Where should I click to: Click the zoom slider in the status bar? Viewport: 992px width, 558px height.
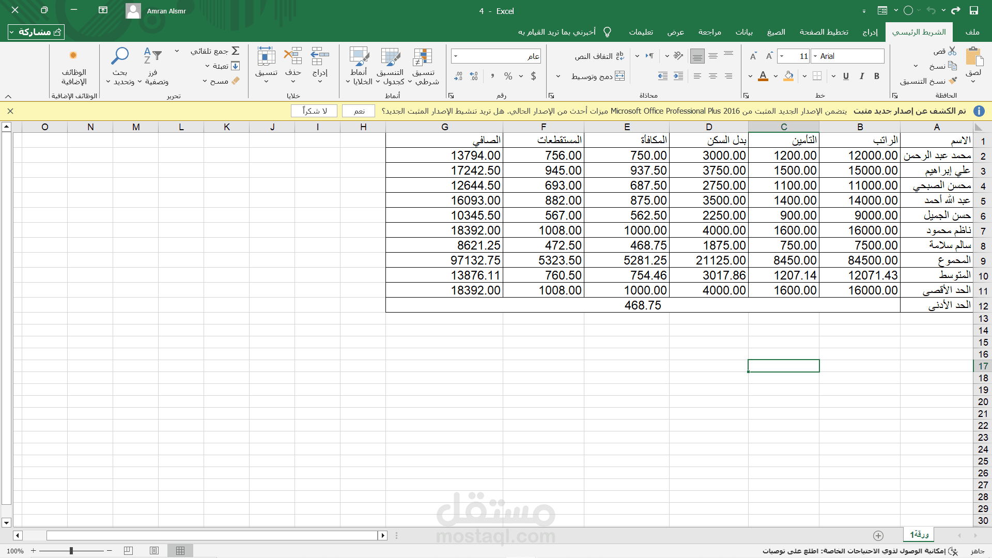click(71, 551)
